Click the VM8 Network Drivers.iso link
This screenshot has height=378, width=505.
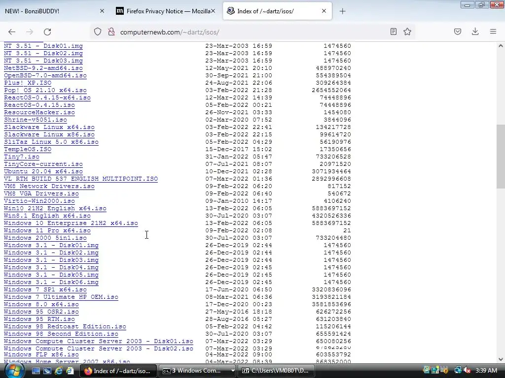49,187
